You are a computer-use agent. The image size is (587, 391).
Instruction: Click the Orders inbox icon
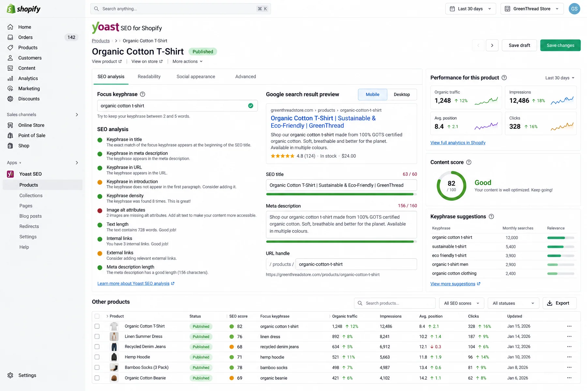coord(10,37)
